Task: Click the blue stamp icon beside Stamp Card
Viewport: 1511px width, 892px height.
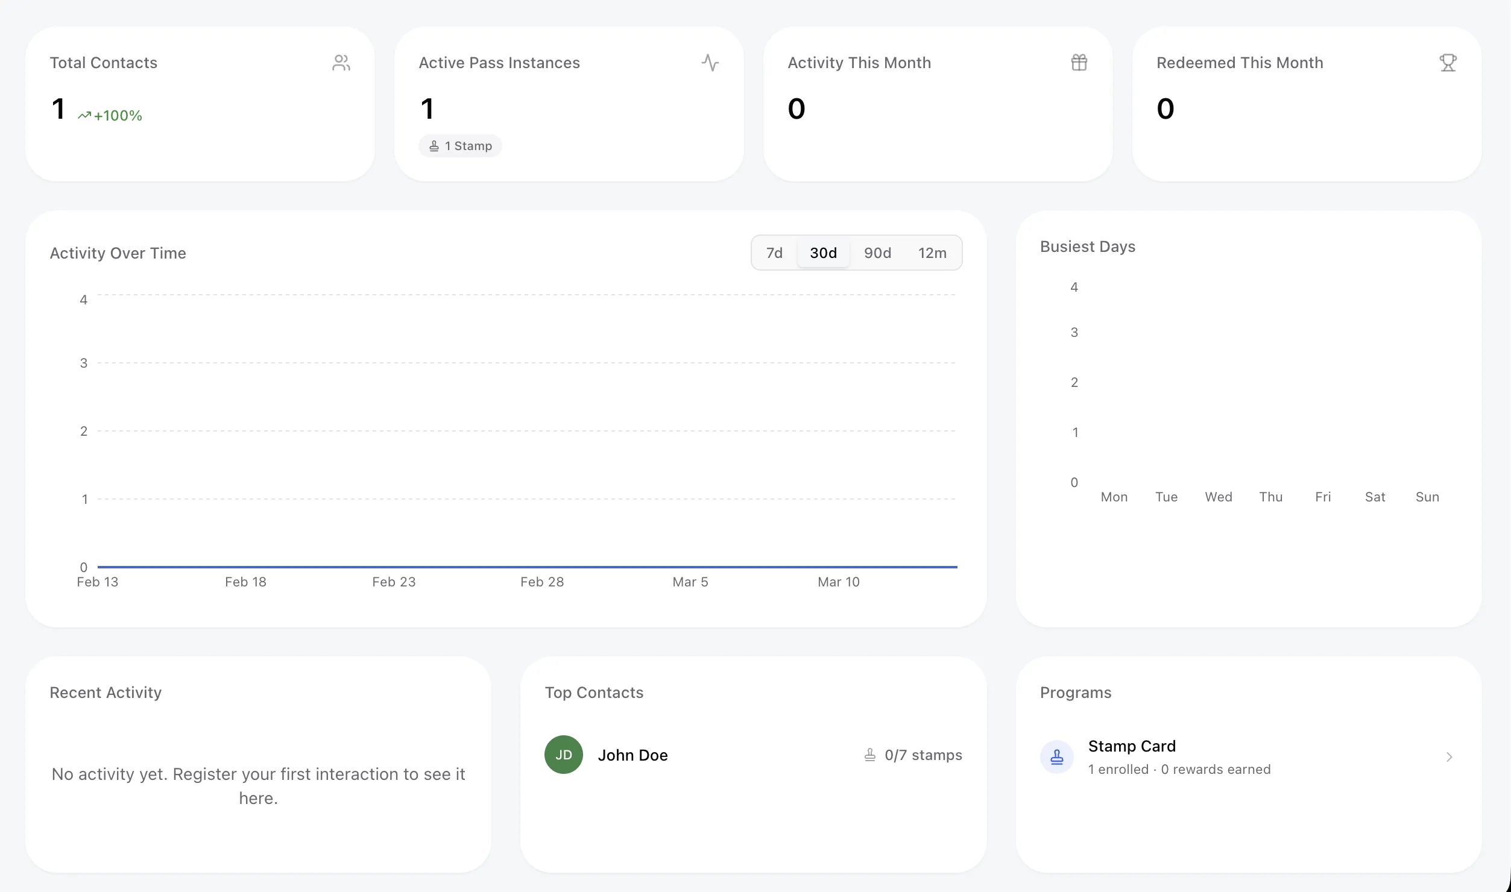Action: tap(1057, 757)
